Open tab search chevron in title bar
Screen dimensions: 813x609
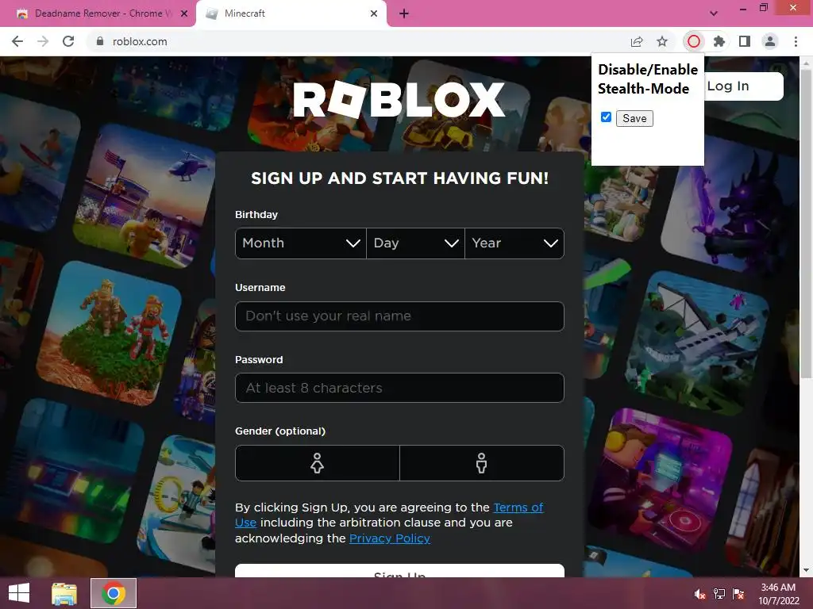(714, 13)
